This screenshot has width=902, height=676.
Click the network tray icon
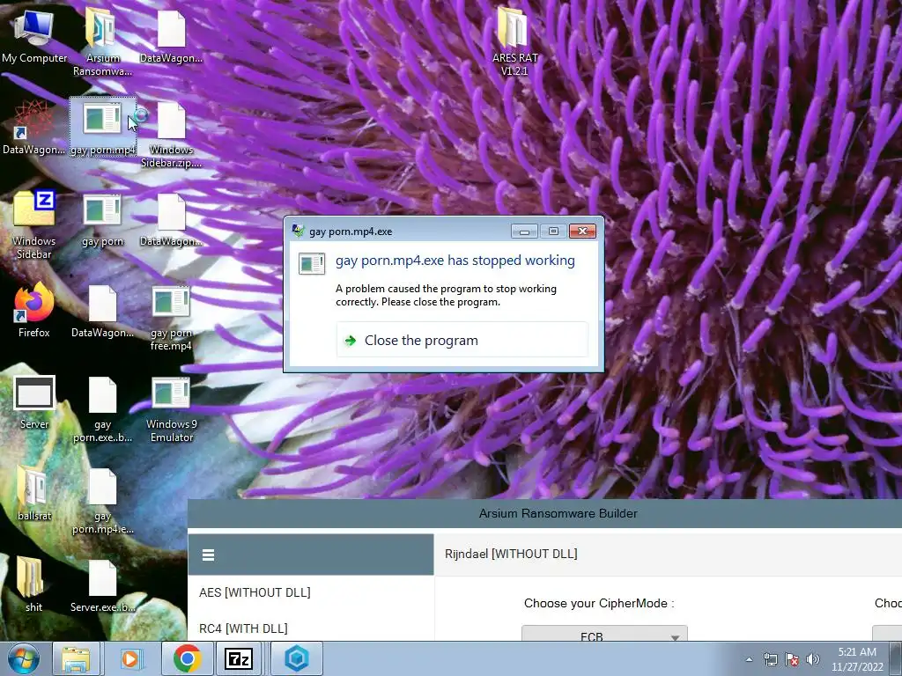click(x=770, y=659)
